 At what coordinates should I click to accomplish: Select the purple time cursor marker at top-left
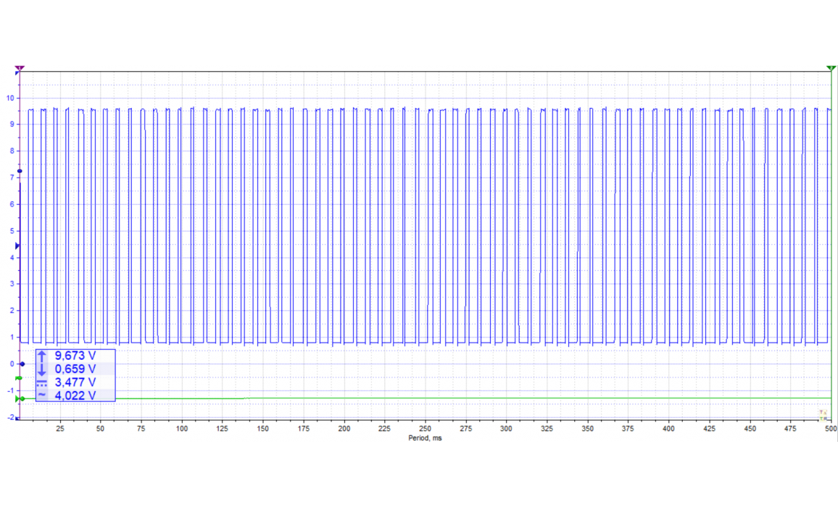[x=20, y=68]
